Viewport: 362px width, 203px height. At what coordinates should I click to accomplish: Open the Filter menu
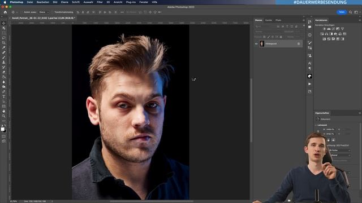[100, 2]
